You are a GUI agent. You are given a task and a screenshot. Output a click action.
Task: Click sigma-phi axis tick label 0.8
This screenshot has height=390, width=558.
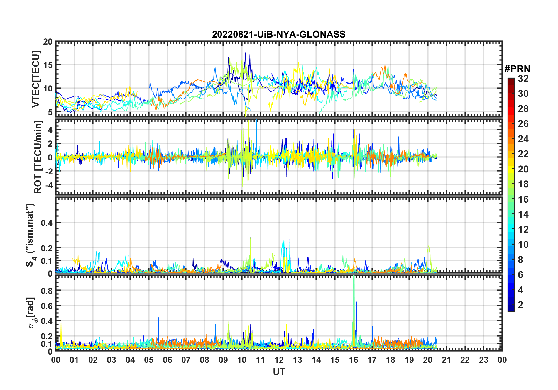47,291
